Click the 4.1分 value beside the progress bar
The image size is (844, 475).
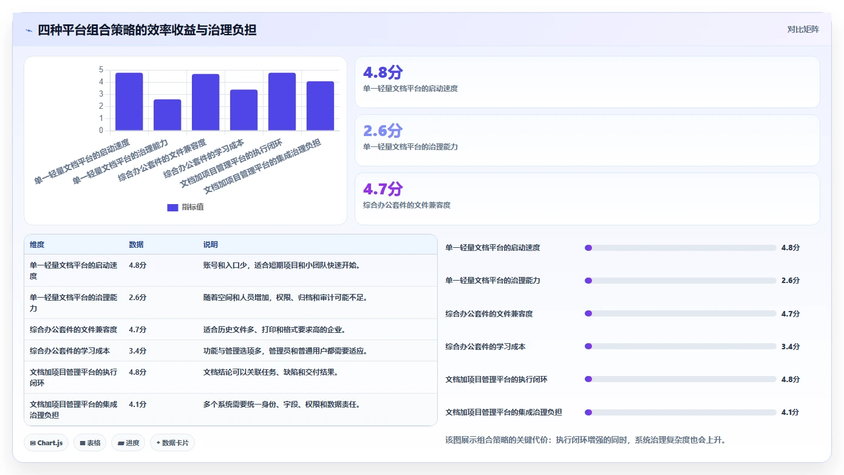790,412
